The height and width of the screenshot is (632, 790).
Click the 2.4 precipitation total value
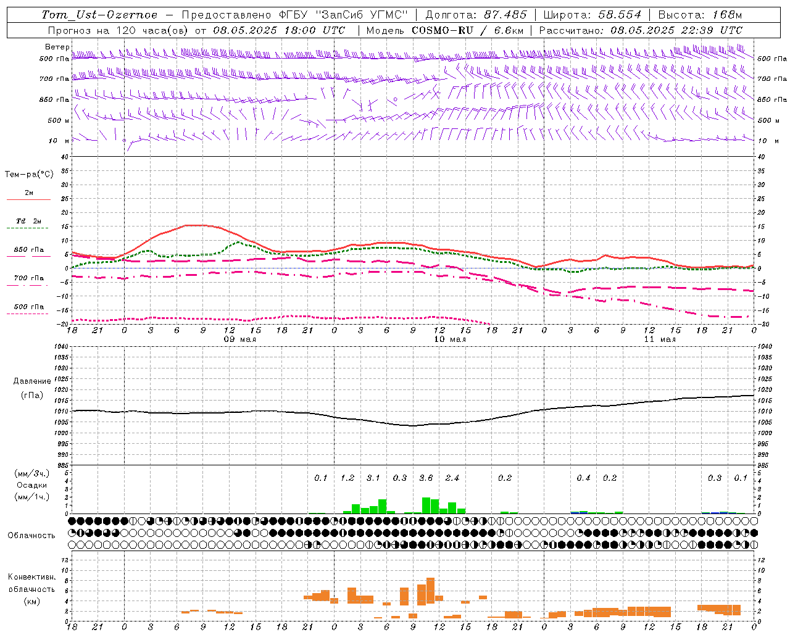pyautogui.click(x=452, y=478)
